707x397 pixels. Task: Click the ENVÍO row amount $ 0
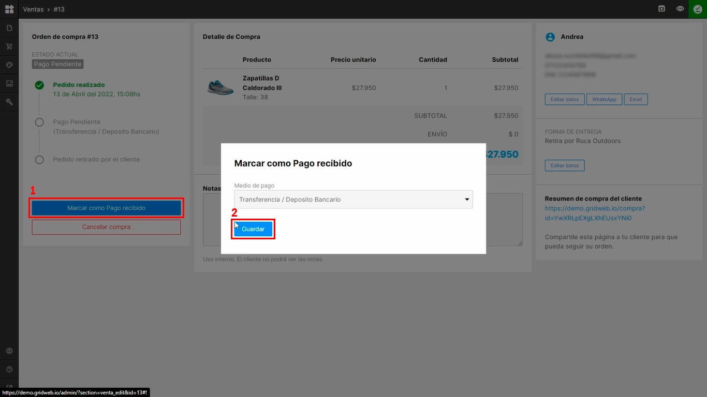point(513,134)
